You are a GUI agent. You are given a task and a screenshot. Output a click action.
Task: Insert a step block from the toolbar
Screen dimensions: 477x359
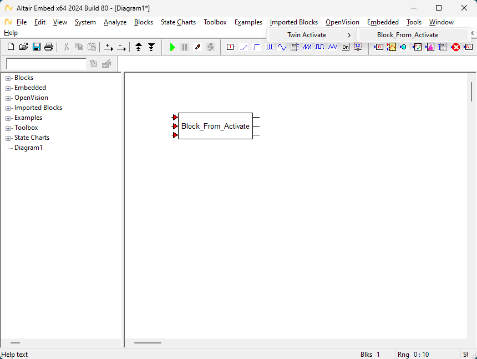256,47
